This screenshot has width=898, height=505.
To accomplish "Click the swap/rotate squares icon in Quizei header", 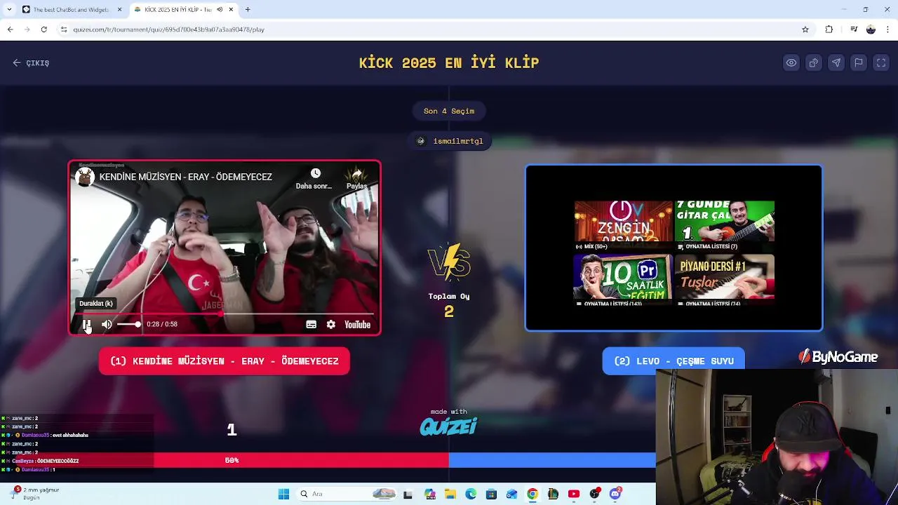I will [814, 62].
